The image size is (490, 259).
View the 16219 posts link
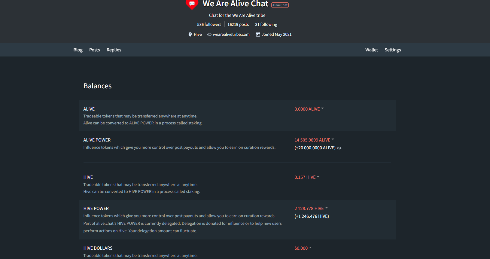[x=238, y=25]
